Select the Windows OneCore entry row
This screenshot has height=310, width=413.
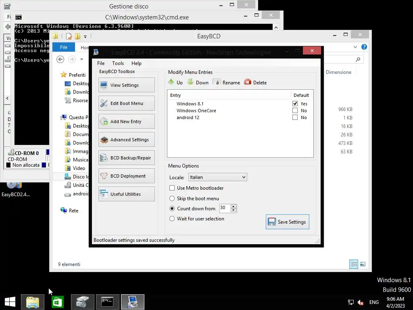point(240,111)
